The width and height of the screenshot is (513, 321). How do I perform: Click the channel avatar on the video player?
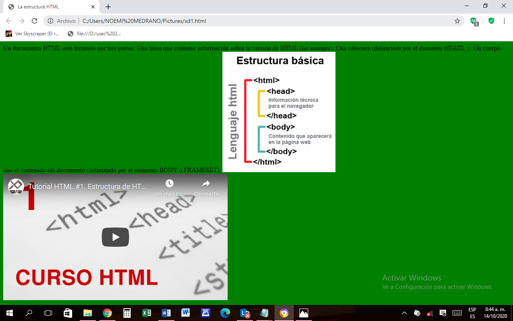16,186
